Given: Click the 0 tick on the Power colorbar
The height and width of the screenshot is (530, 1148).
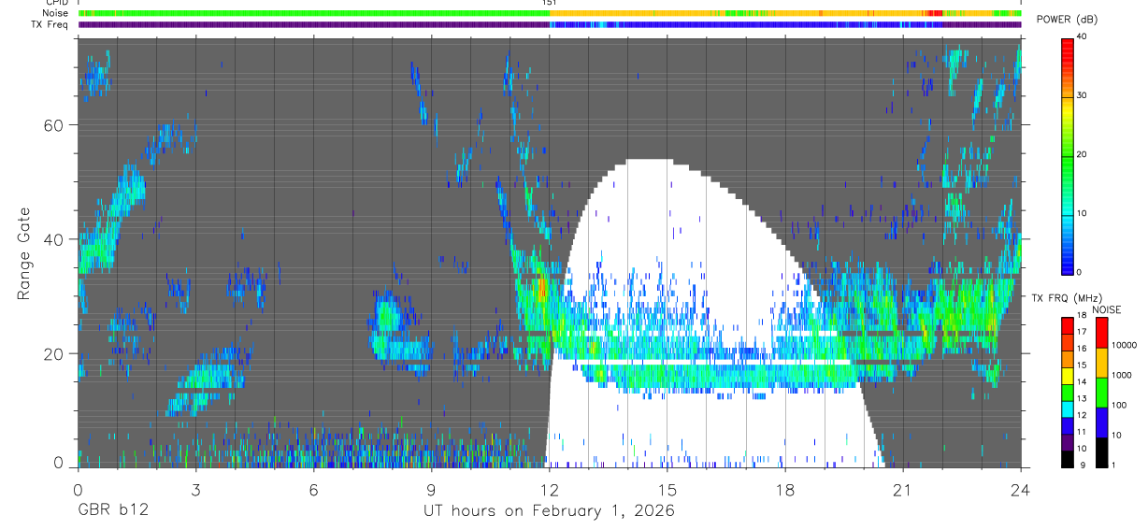Looking at the screenshot, I should point(1079,272).
